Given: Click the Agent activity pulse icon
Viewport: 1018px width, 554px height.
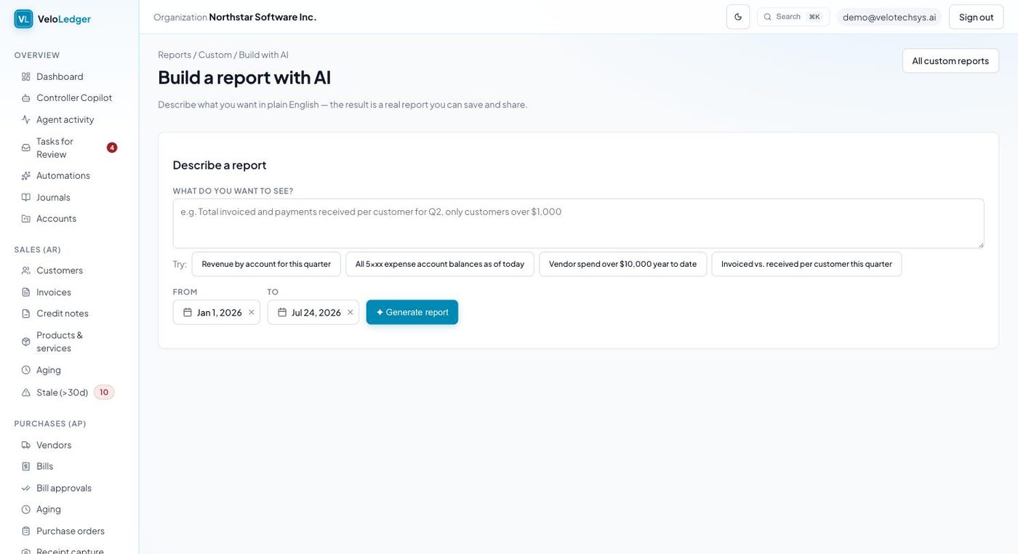Looking at the screenshot, I should pos(26,119).
